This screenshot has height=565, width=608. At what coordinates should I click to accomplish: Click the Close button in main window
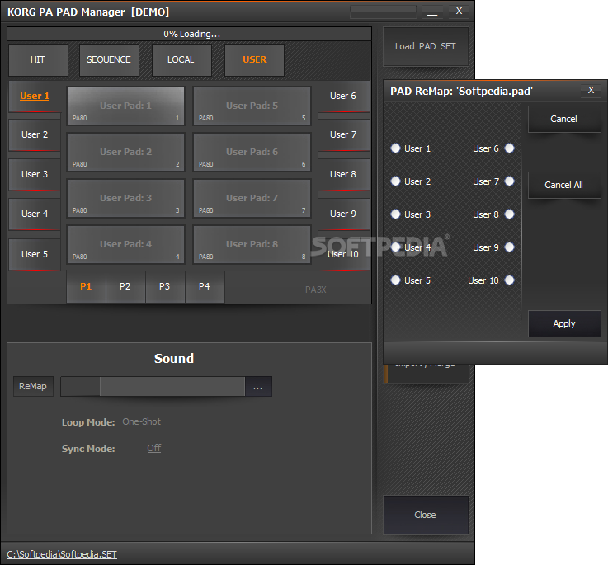pos(426,515)
